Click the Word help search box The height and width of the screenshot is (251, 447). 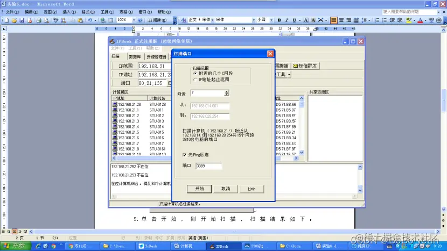[409, 12]
